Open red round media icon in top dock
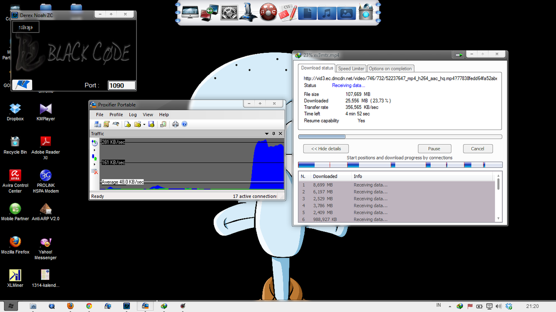The height and width of the screenshot is (312, 556). tap(268, 12)
